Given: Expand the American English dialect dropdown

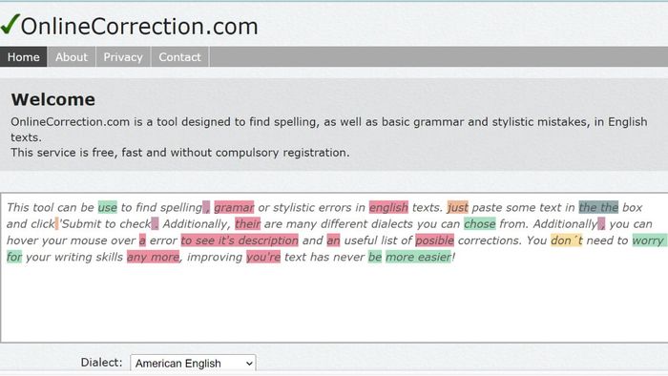Looking at the screenshot, I should click(193, 364).
